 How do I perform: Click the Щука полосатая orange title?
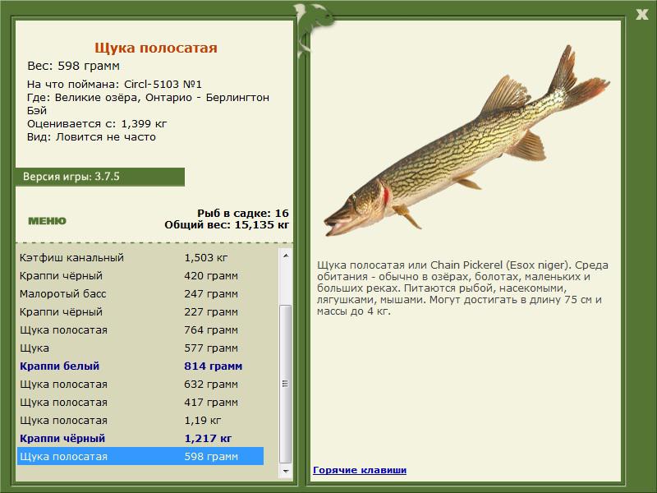coord(156,48)
